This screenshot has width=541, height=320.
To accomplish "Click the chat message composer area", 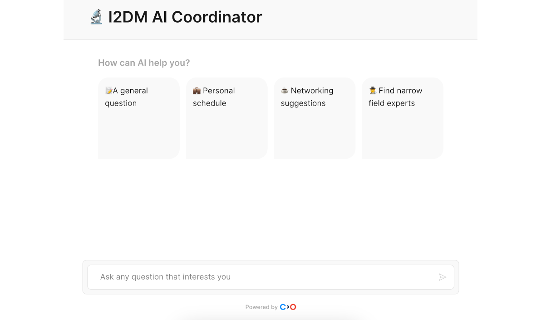I will [270, 277].
